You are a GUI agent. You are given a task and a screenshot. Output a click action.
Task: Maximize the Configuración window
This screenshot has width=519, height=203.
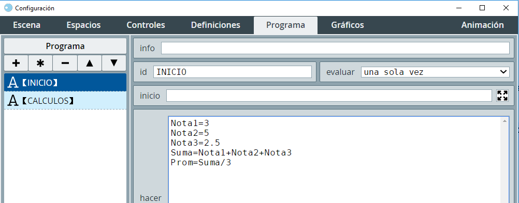(482, 8)
